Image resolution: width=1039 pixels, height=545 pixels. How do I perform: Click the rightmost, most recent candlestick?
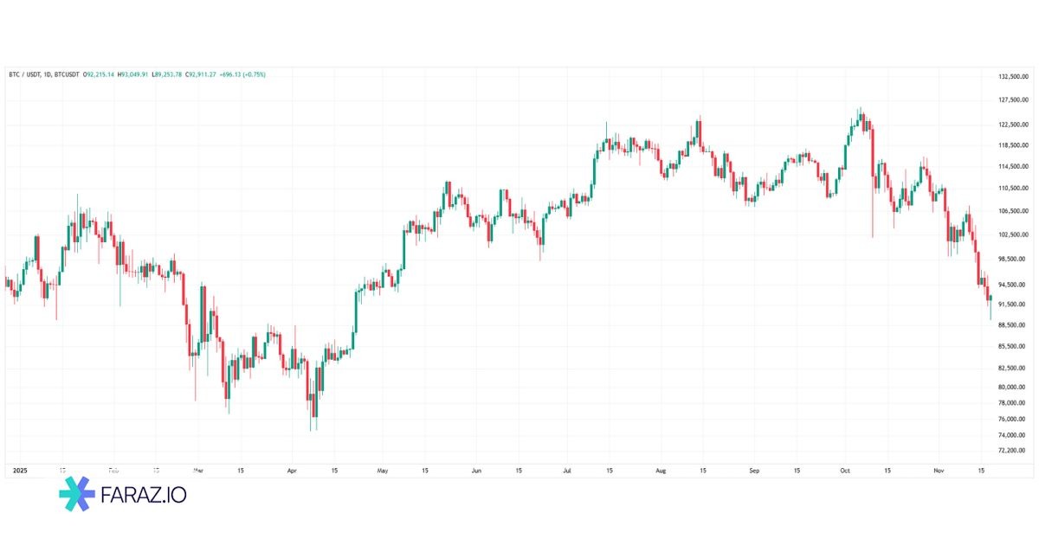(991, 299)
